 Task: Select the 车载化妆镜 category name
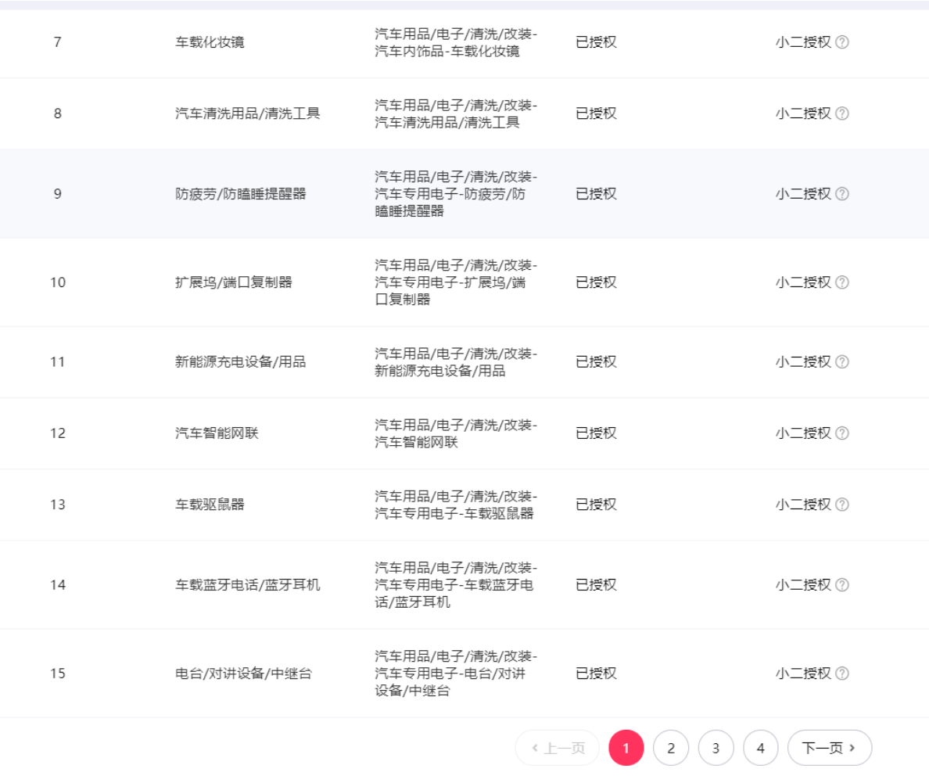pos(210,42)
